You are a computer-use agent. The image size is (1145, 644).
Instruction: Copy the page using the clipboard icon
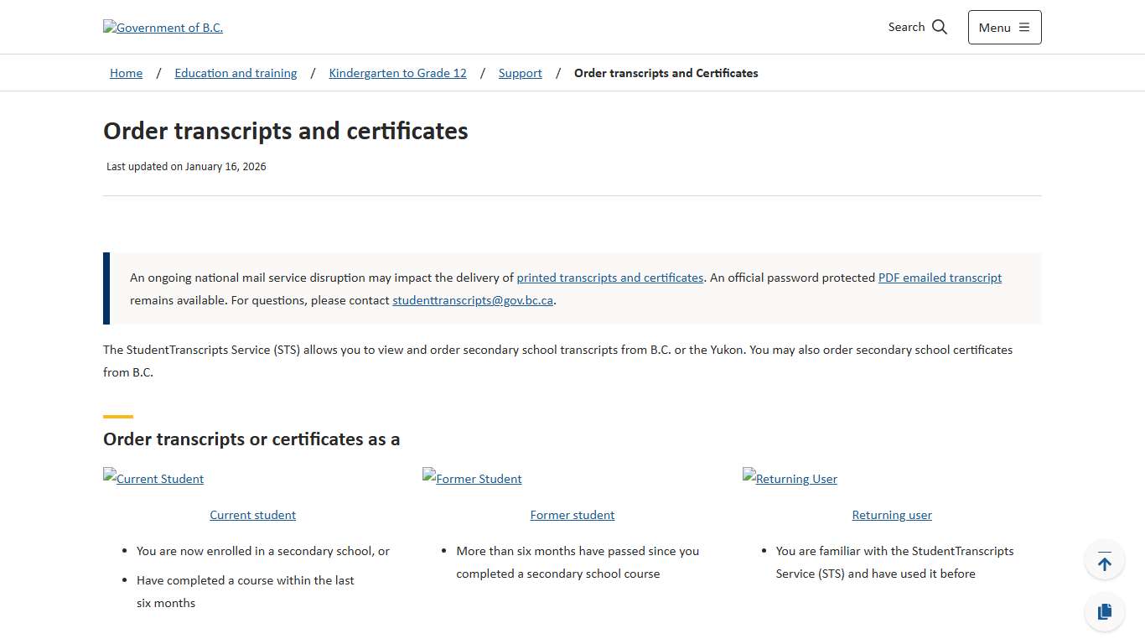click(1104, 611)
